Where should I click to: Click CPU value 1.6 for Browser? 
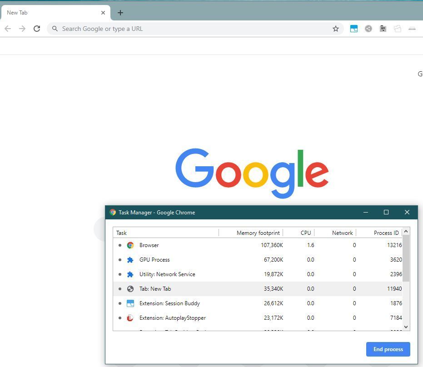tap(310, 245)
